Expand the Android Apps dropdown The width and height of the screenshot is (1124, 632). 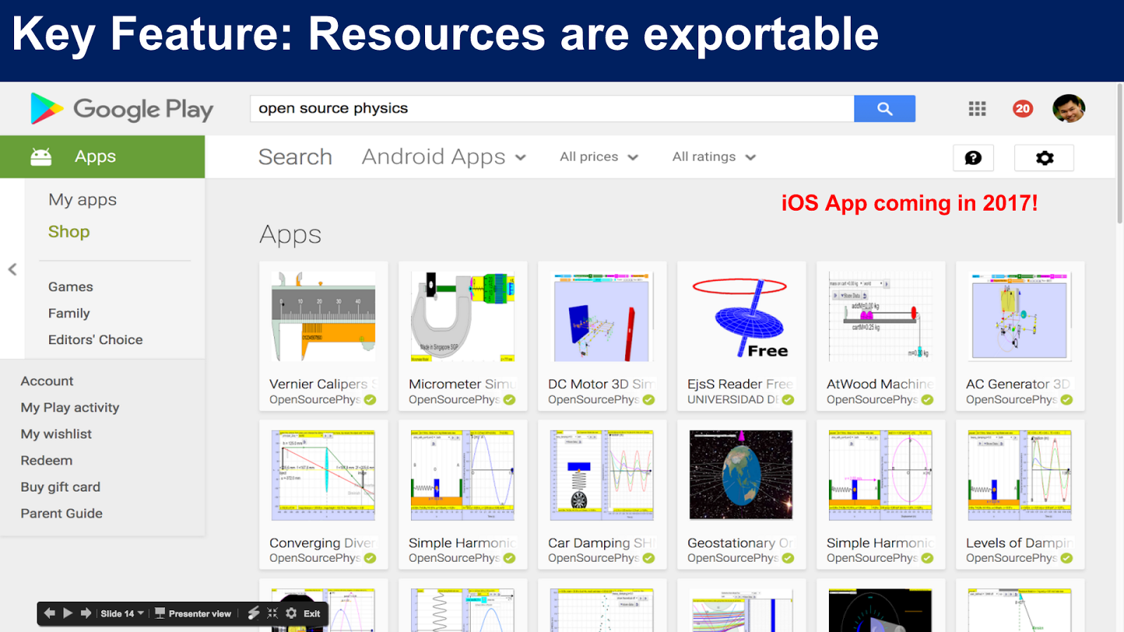tap(444, 157)
